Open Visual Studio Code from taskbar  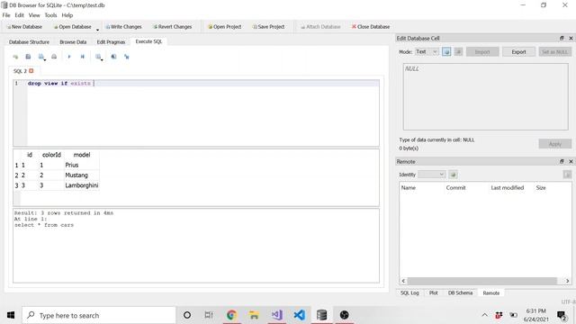[300, 315]
